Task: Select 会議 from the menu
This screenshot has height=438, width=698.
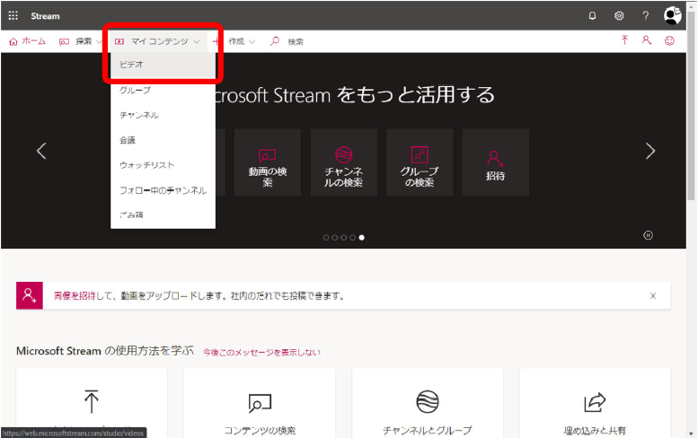Action: point(163,140)
